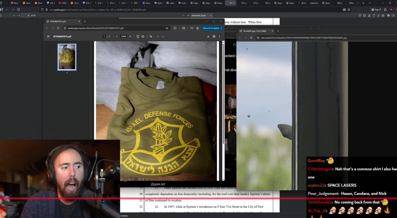Click the EFTA window address bar URL
This screenshot has height=218, width=397.
(x=96, y=28)
